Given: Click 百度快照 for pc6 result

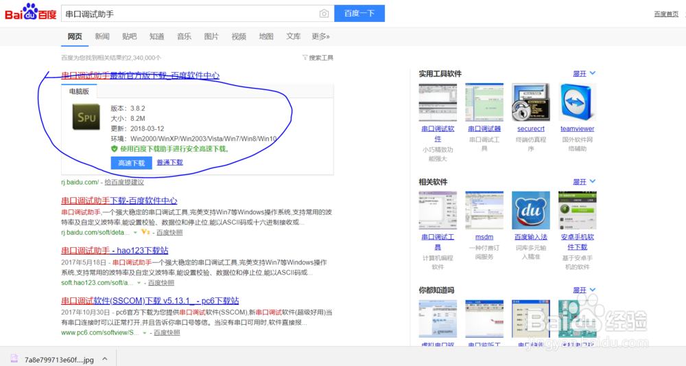Looking at the screenshot, I should coord(167,333).
